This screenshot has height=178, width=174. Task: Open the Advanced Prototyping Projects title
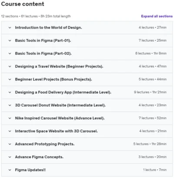pos(45,144)
